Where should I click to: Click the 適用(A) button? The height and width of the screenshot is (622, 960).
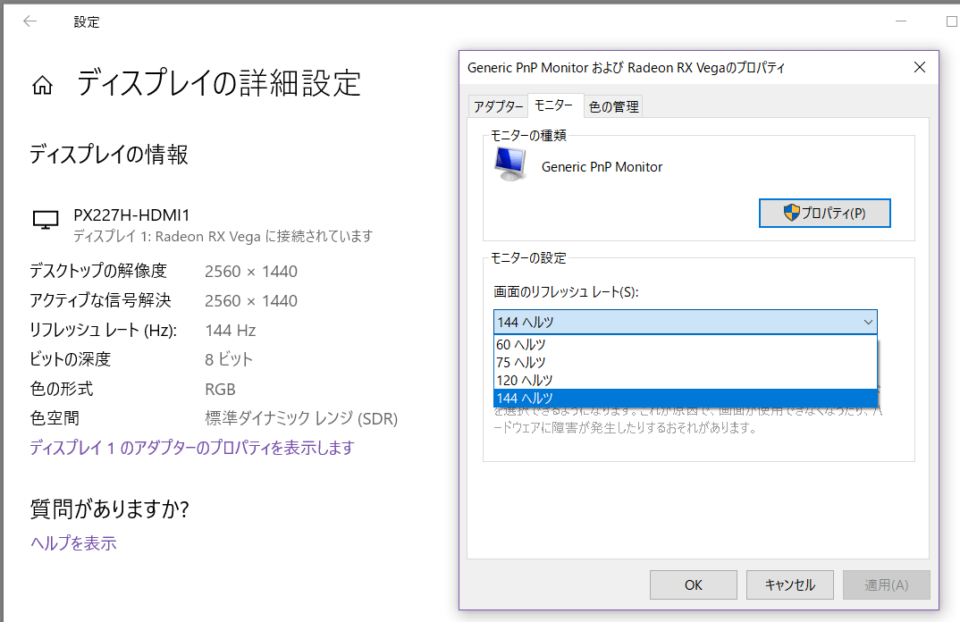tap(886, 585)
